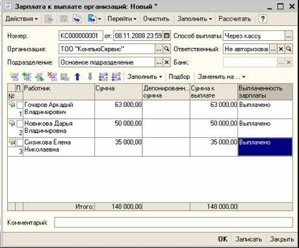Click the Рассчитать toolbar command
This screenshot has width=299, height=248.
coord(235,19)
